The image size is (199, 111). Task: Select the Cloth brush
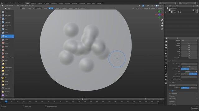coord(7,95)
